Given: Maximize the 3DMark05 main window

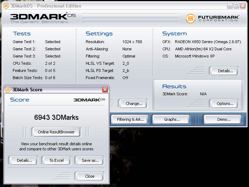Looking at the screenshot, I should click(236, 6).
